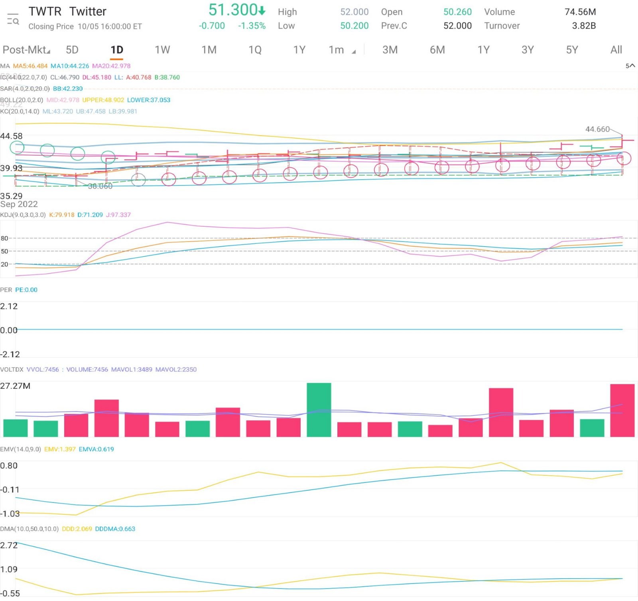Switch to the 1W chart tab
The image size is (638, 601).
tap(162, 50)
